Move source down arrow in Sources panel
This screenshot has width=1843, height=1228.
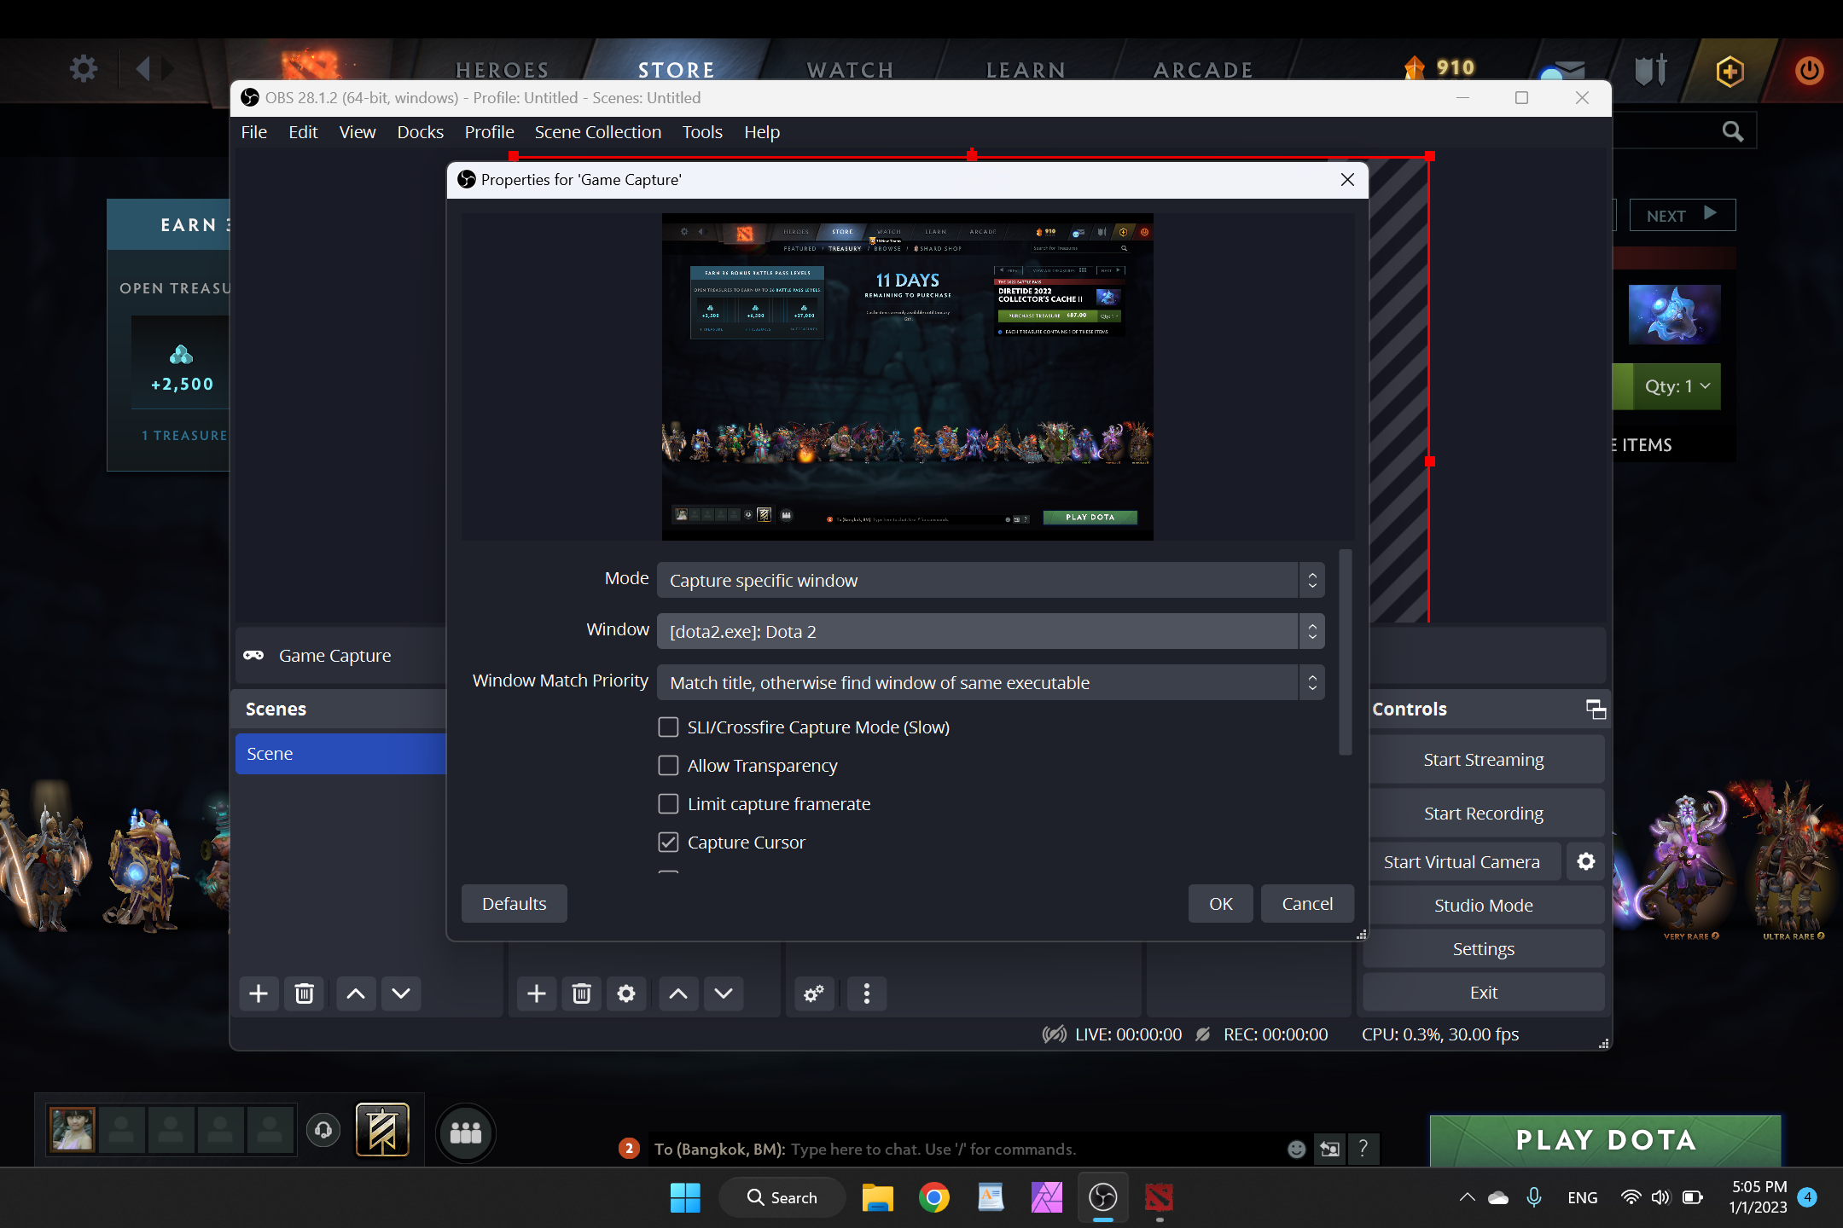coord(724,993)
